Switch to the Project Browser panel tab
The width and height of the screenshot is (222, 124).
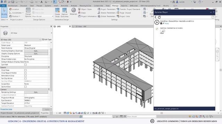(x=20, y=113)
